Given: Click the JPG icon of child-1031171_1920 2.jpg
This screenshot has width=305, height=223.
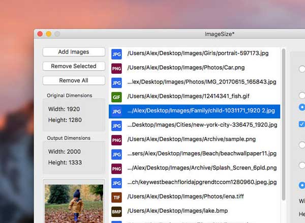Looking at the screenshot, I should point(116,111).
